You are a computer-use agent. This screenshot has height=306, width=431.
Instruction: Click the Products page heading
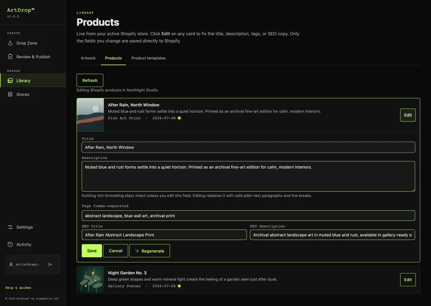(x=98, y=22)
